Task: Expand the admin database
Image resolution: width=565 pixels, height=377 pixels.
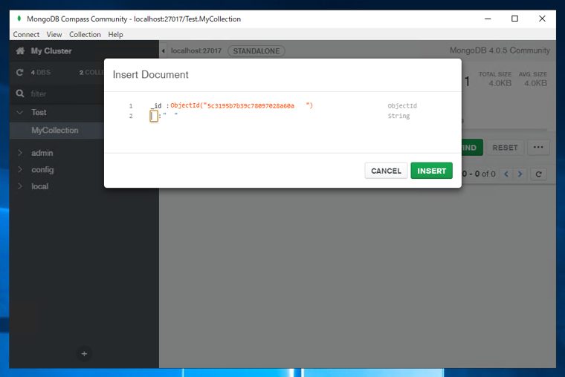Action: (20, 153)
